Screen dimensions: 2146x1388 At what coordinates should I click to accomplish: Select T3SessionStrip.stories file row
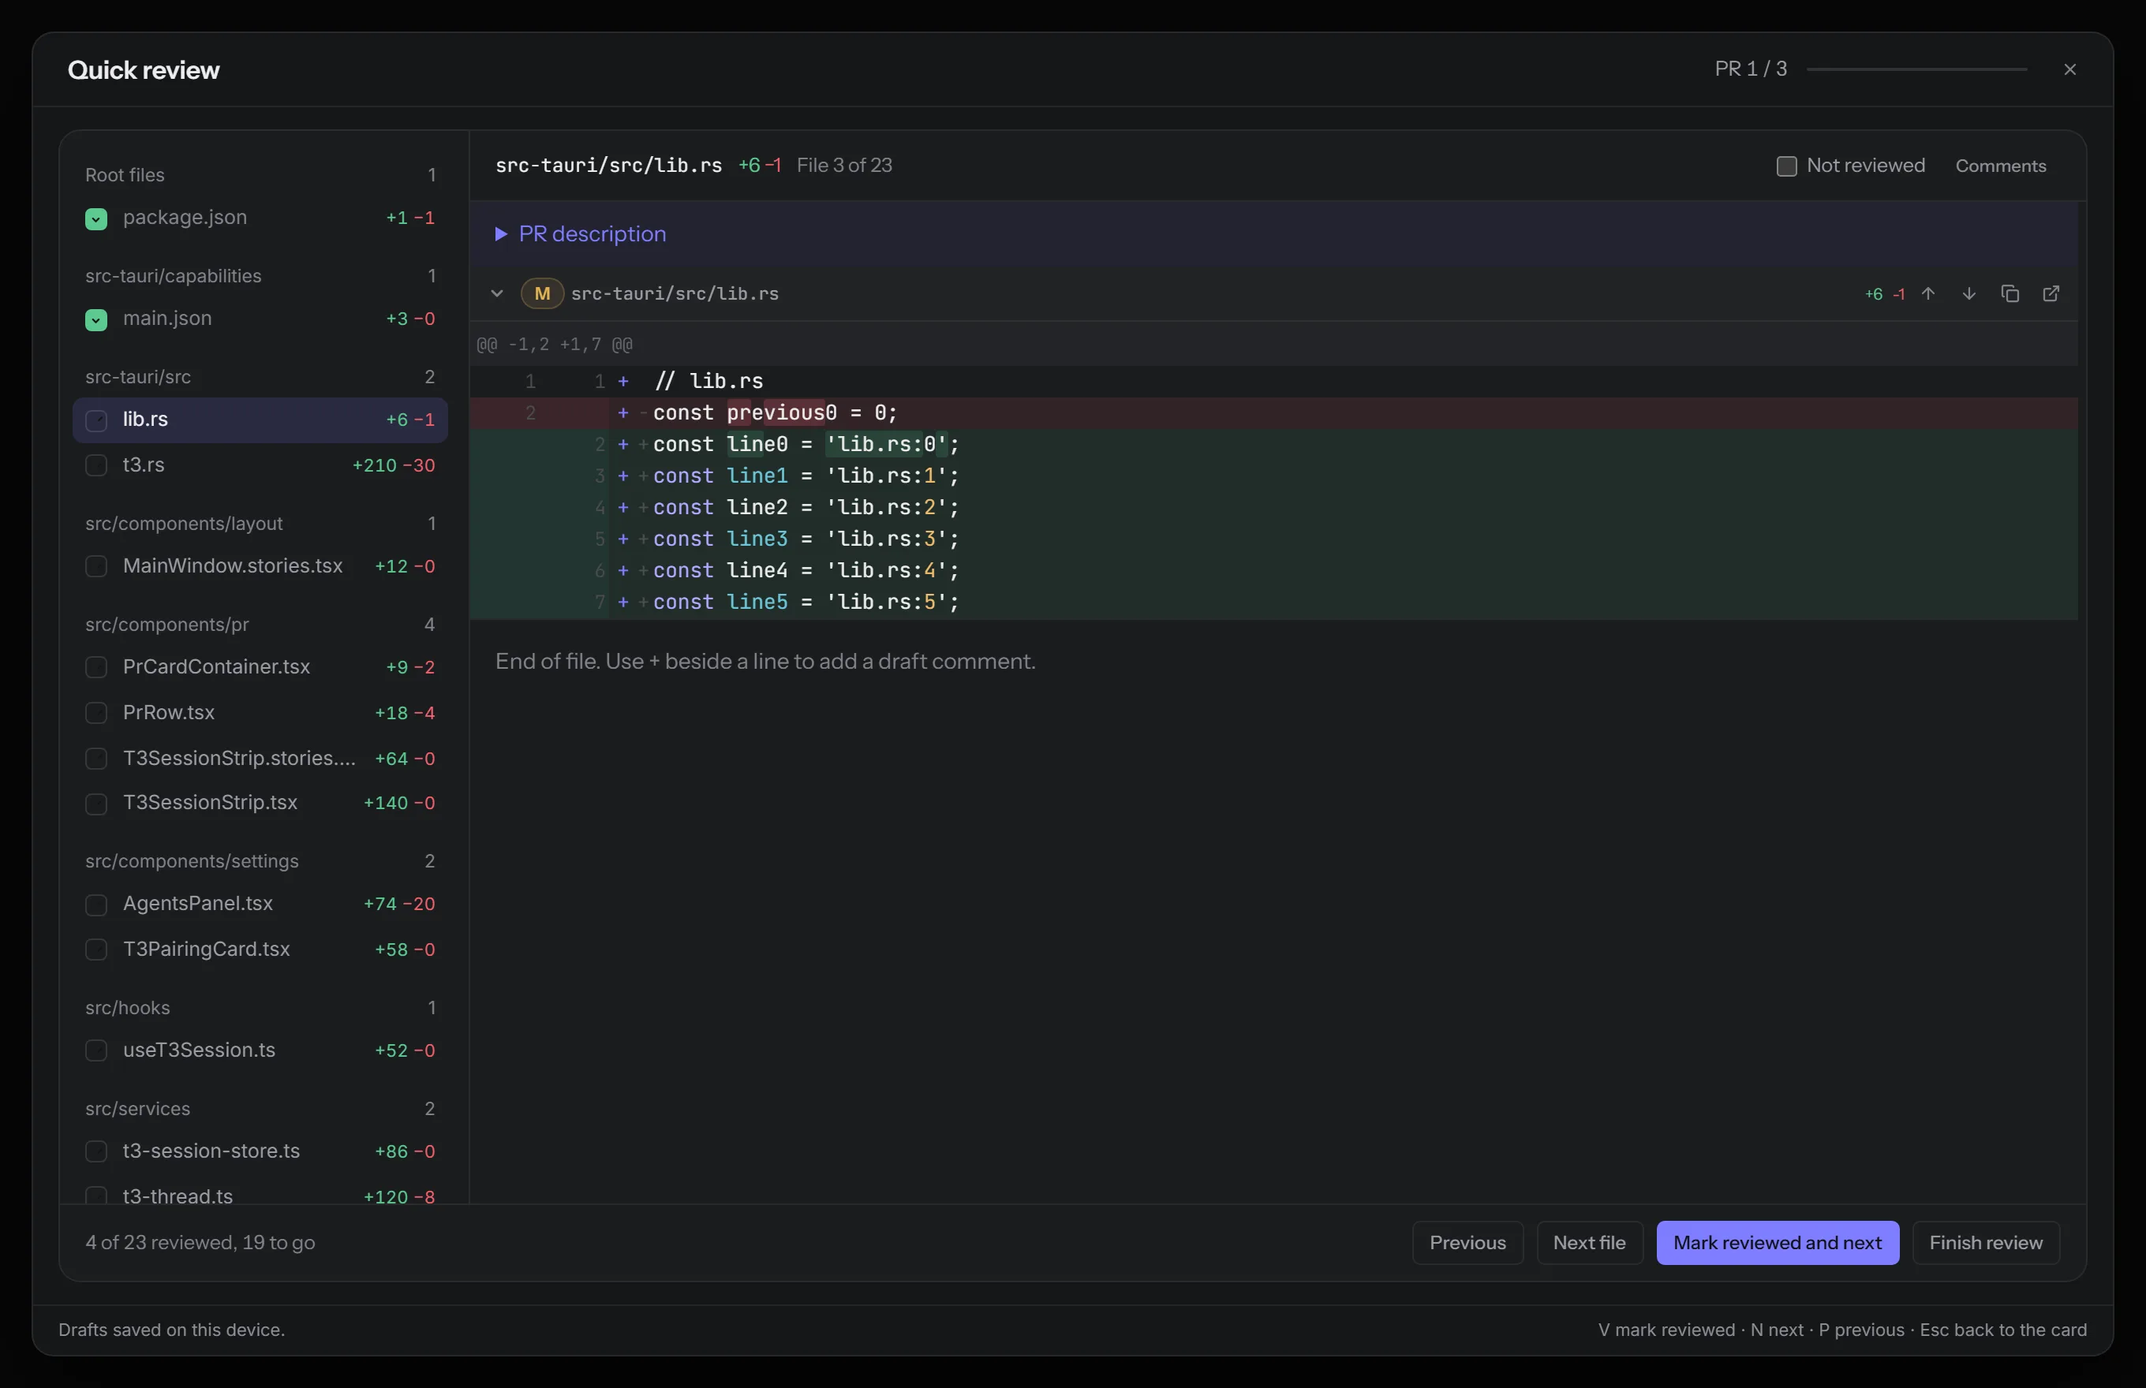tap(260, 759)
